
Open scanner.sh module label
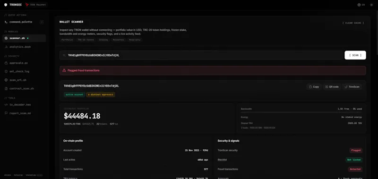(x=17, y=38)
